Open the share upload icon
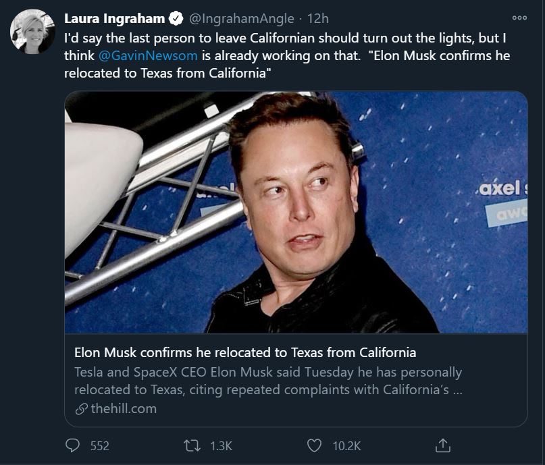The height and width of the screenshot is (465, 545). pyautogui.click(x=443, y=445)
